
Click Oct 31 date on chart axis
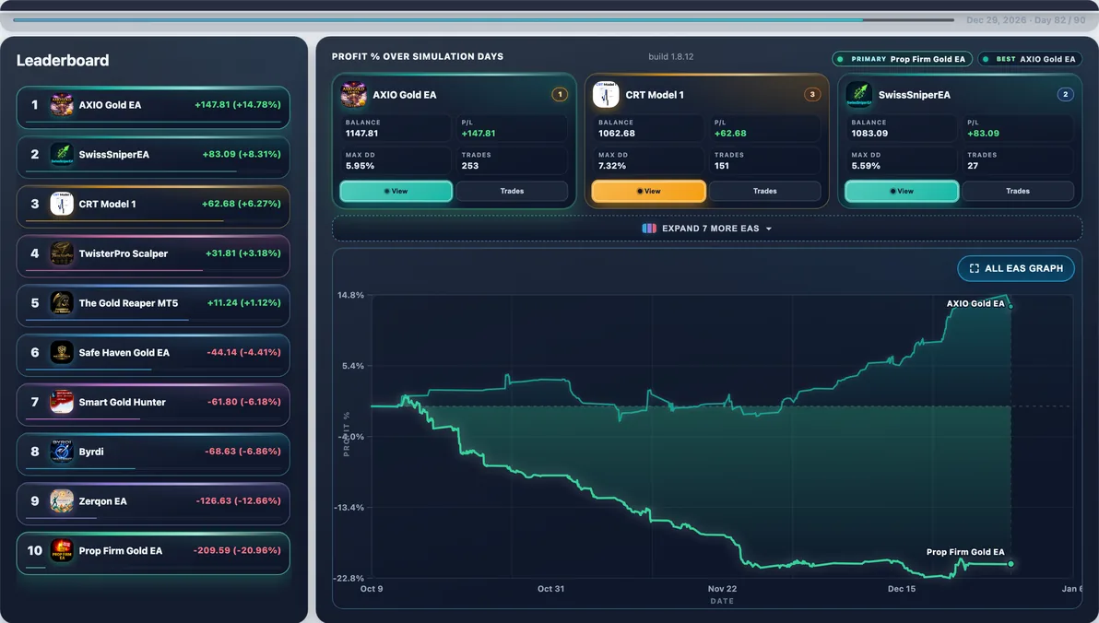(x=551, y=589)
